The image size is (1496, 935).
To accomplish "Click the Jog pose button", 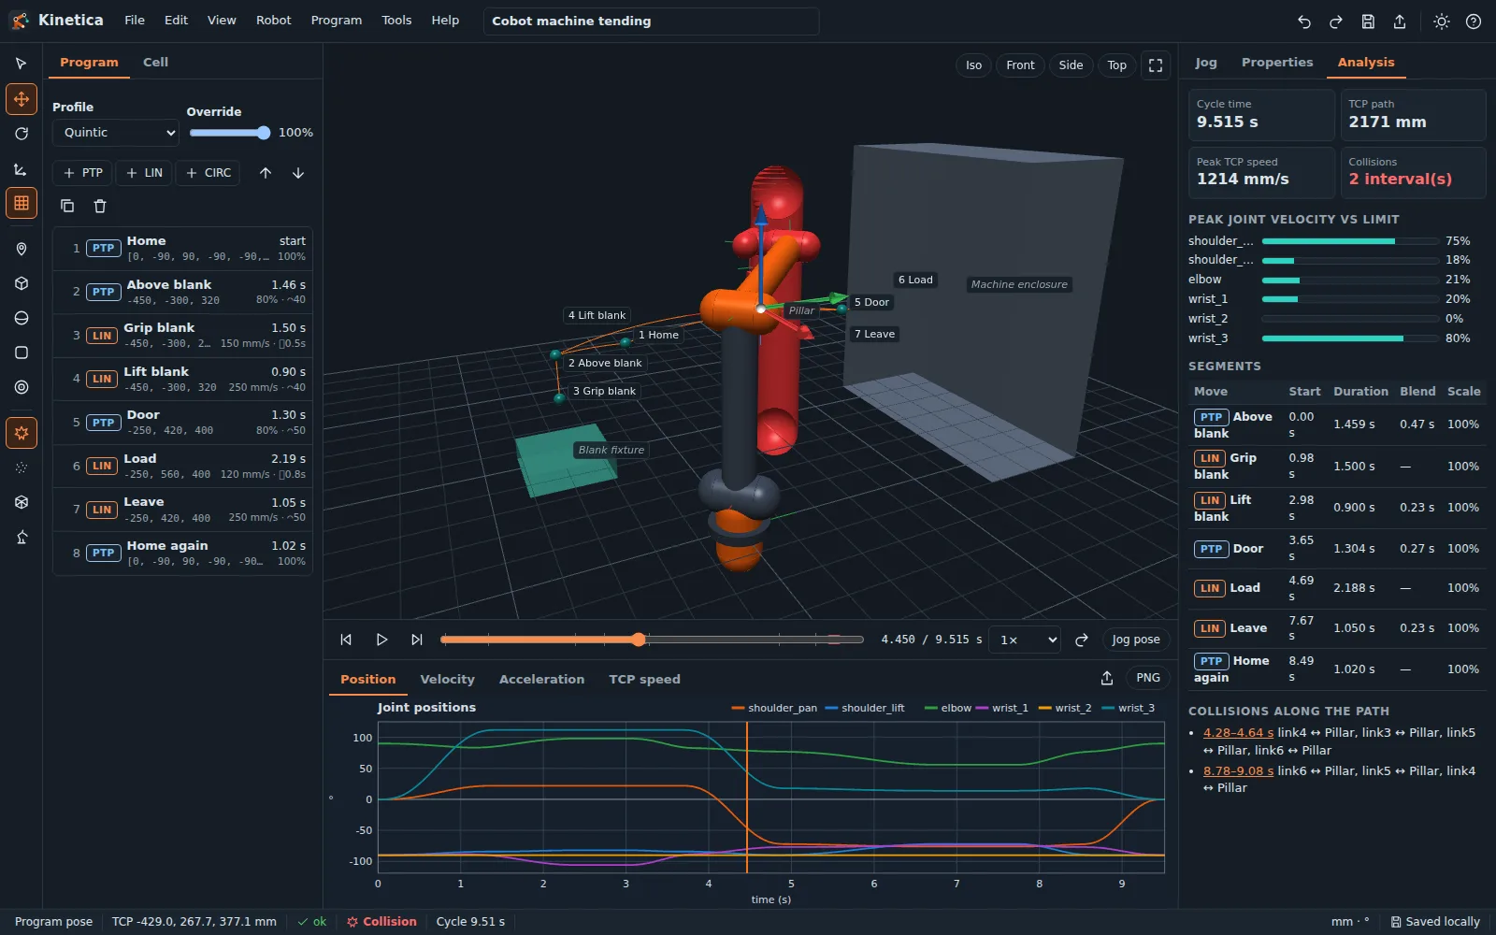I will (1136, 640).
